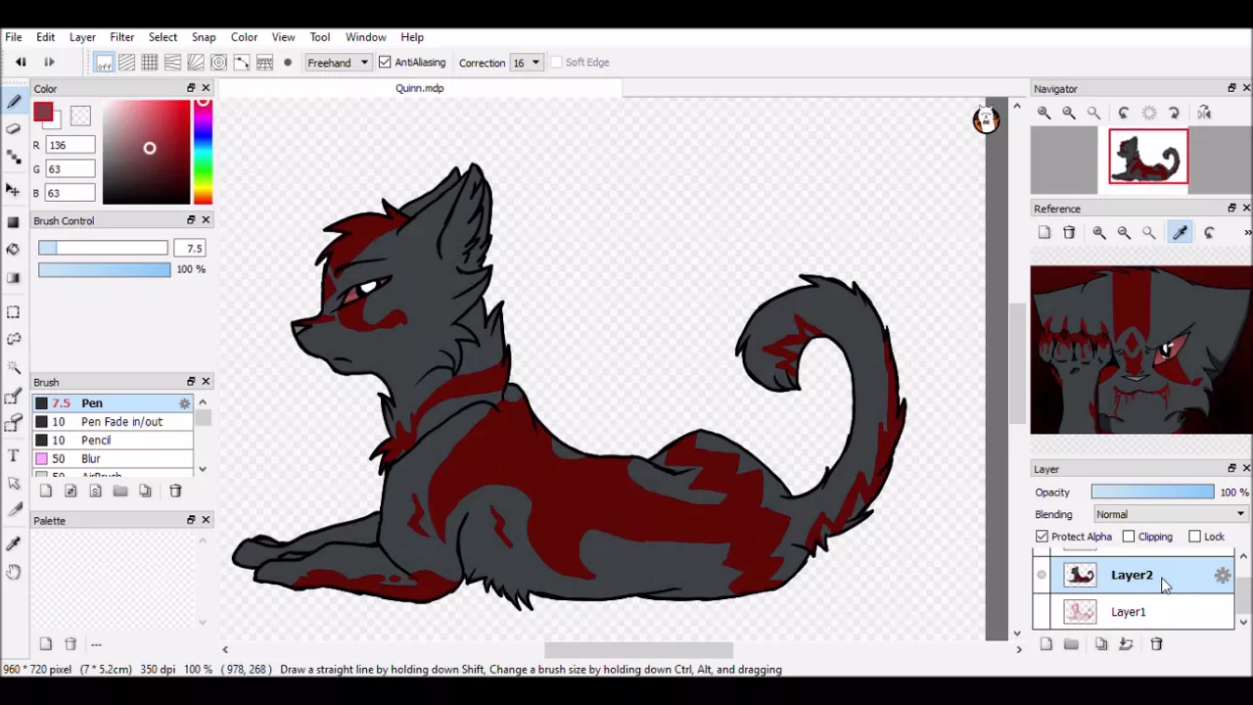Image resolution: width=1253 pixels, height=705 pixels.
Task: Adjust the layer Opacity slider
Action: [x=1152, y=493]
